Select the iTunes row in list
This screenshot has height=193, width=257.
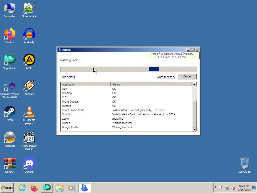tap(126, 123)
